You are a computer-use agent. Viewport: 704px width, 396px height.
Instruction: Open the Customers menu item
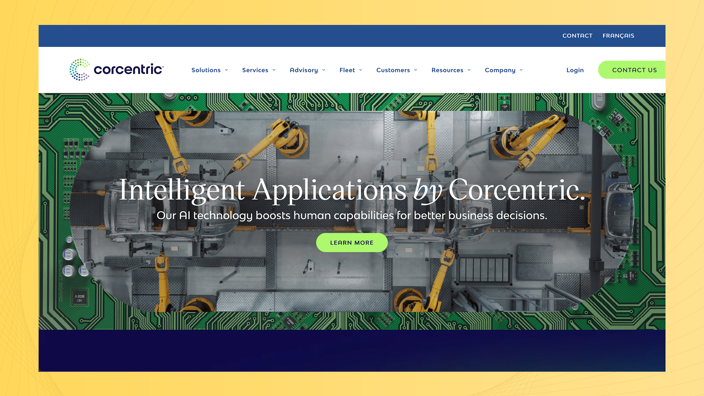tap(393, 70)
